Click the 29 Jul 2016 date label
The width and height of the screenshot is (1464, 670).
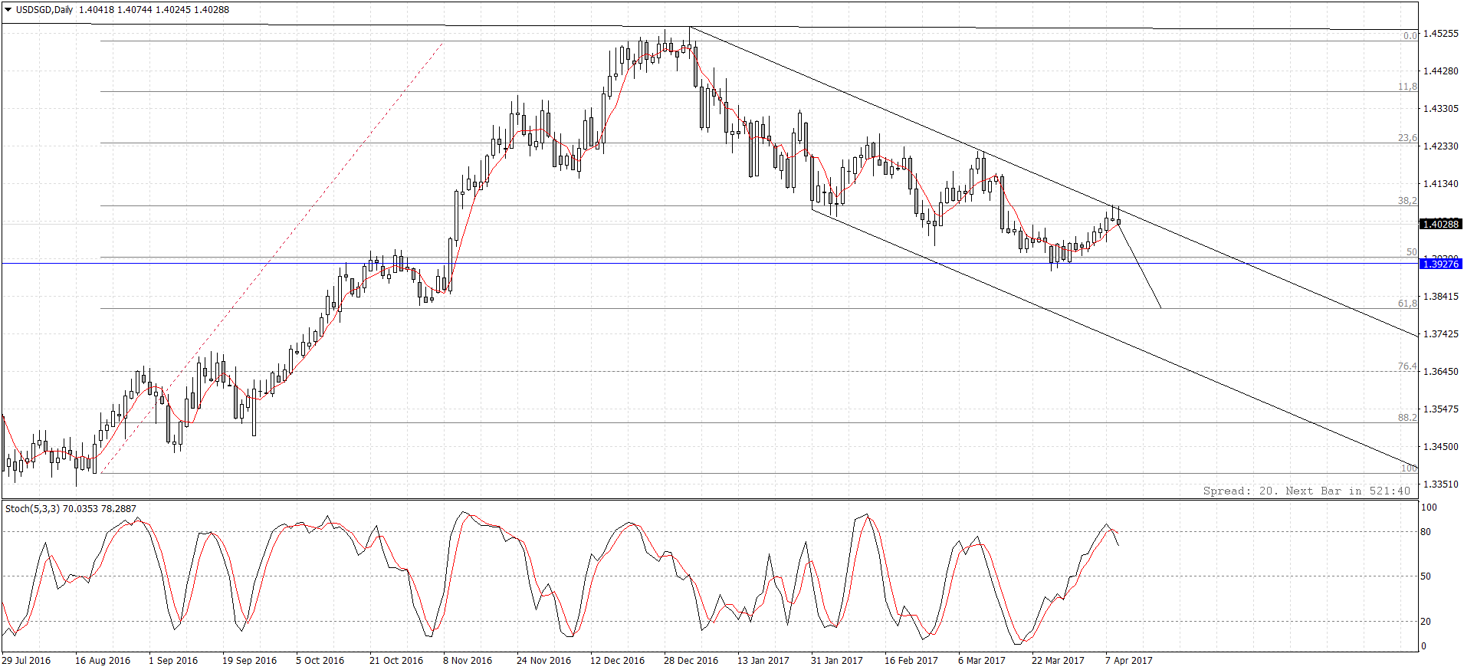click(x=26, y=661)
